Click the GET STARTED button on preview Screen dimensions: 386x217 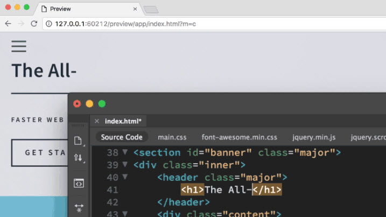click(40, 153)
